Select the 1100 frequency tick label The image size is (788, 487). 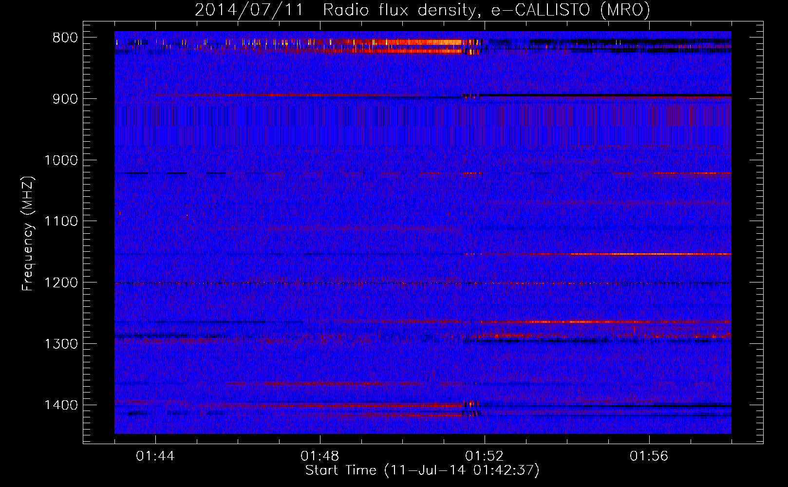coord(61,222)
